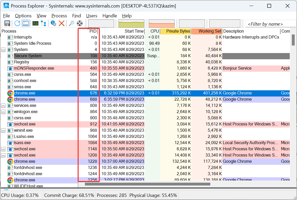Open the Help menu
Image resolution: width=297 pixels, height=200 pixels.
coord(127,16)
